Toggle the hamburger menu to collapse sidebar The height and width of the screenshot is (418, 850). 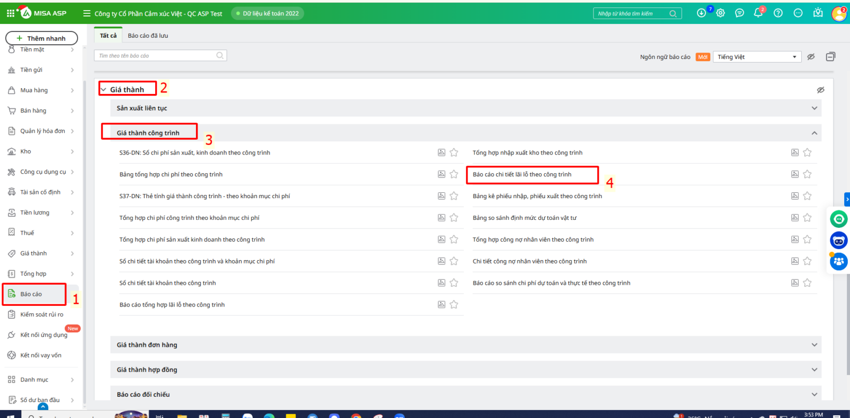87,13
